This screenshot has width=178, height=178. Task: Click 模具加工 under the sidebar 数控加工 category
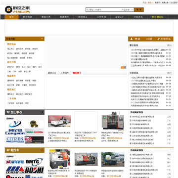(11, 94)
